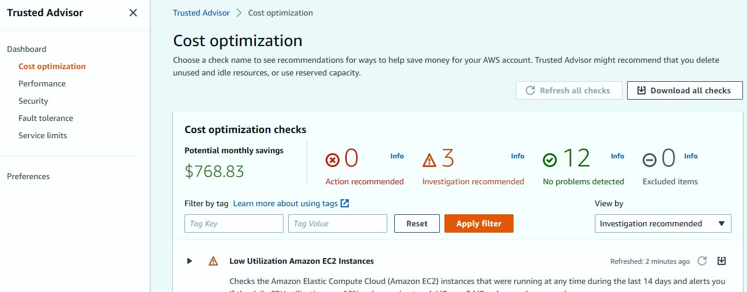Select Fault tolerance in the navigation
The height and width of the screenshot is (292, 747).
46,118
